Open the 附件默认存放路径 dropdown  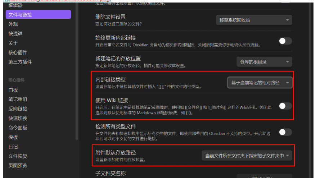tap(247, 156)
